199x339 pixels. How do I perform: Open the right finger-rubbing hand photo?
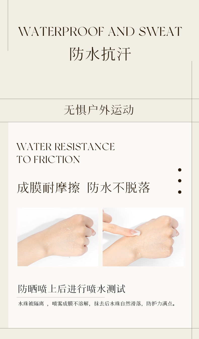point(143,237)
